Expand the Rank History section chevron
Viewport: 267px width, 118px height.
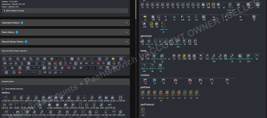click(127, 32)
